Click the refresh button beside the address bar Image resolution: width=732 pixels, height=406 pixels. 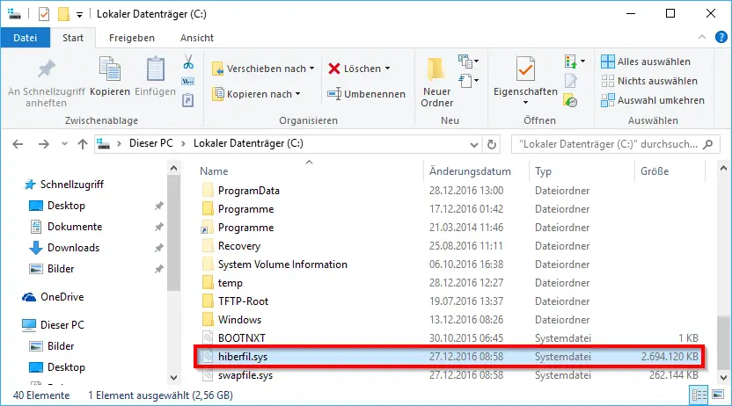tap(492, 144)
